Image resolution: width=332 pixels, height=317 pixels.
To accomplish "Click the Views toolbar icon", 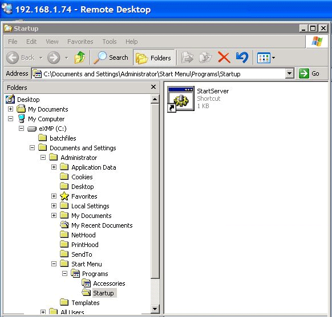I will [264, 57].
